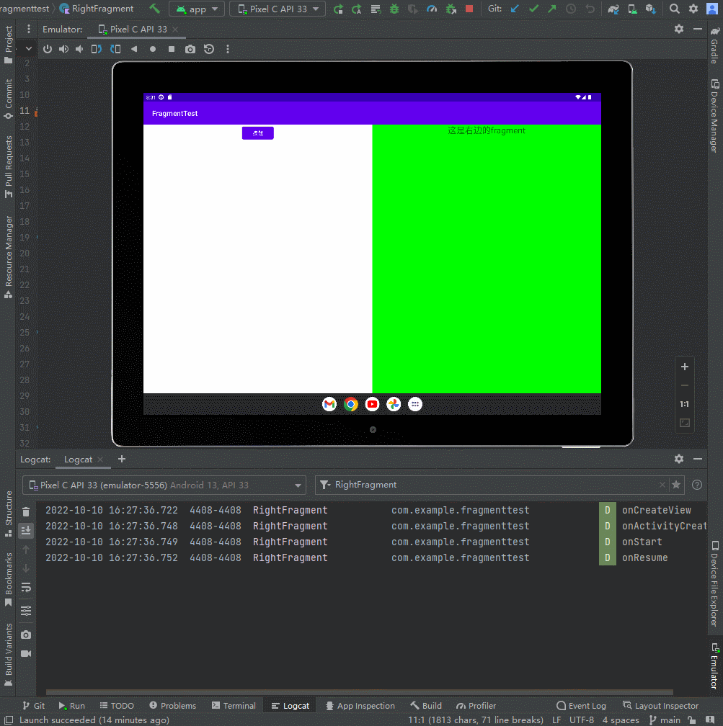Clear logcat with the trash icon
The image size is (723, 726).
pyautogui.click(x=26, y=511)
